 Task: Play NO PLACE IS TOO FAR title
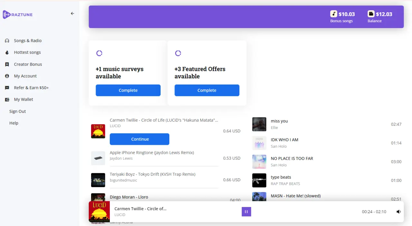(292, 158)
